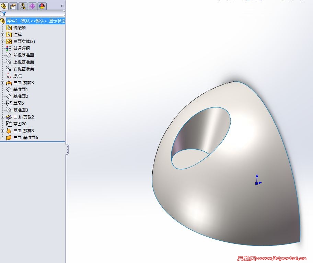This screenshot has width=313, height=263.
Task: Click the 曲面-放样3 loft surface icon
Action: coord(9,131)
